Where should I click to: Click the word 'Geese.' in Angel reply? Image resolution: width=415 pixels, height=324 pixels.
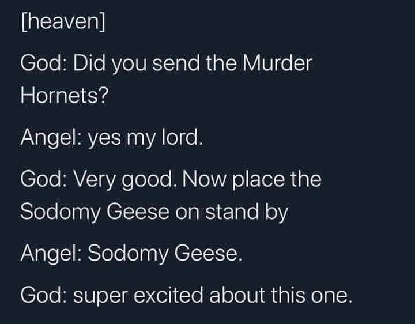point(208,253)
